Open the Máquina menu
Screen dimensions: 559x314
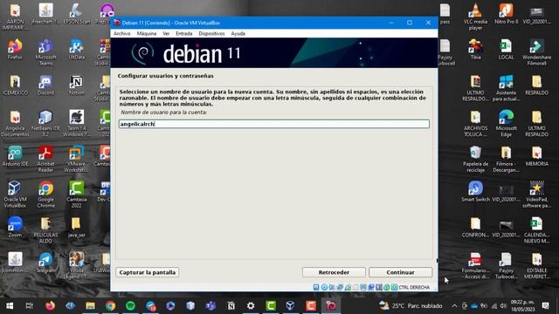point(147,33)
